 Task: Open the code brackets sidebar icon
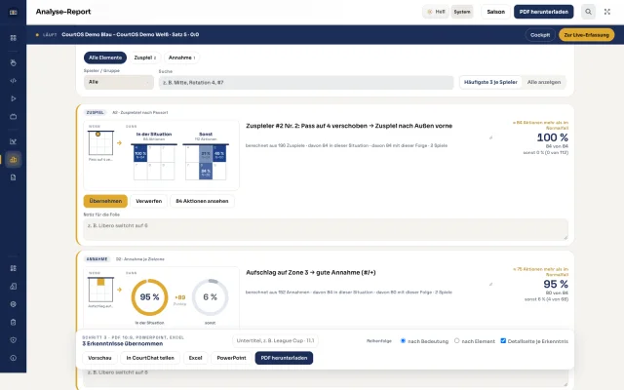pos(13,80)
